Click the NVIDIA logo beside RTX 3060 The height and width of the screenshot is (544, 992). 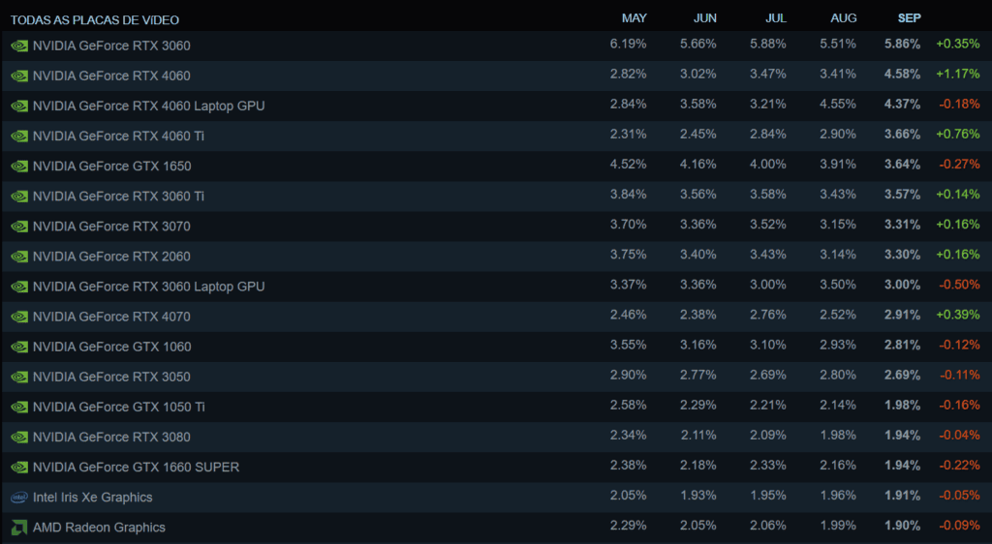pyautogui.click(x=18, y=45)
